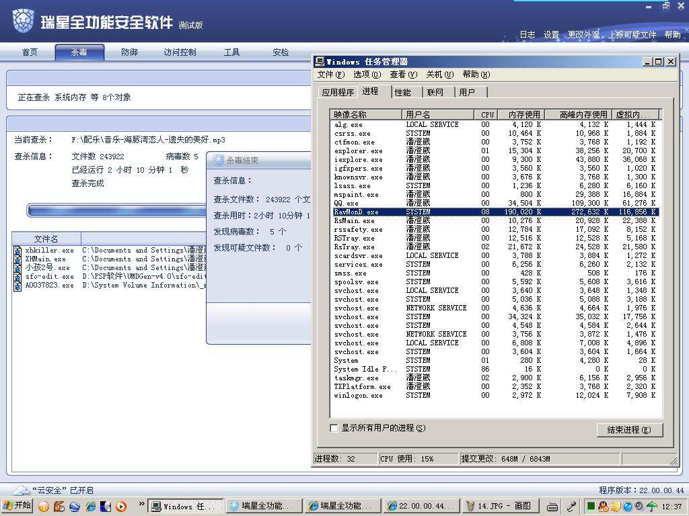Open the 安检 tab in Rising
Viewport: 689px width, 516px height.
[281, 52]
